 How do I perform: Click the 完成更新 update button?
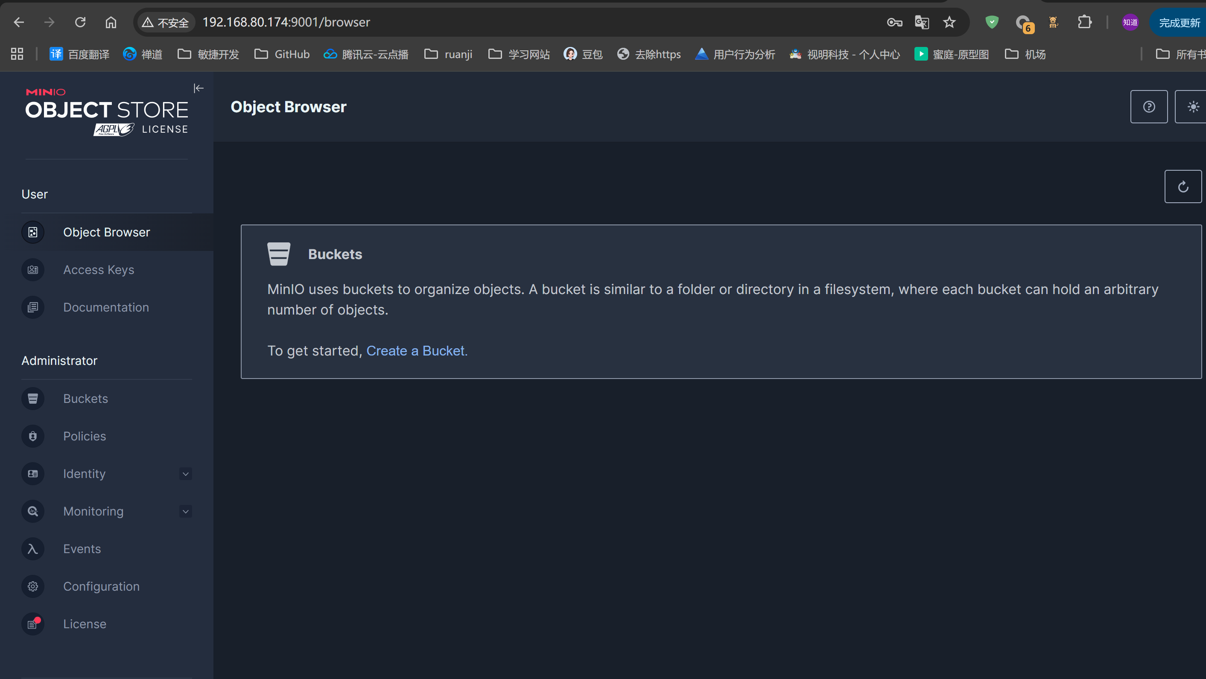(1178, 23)
